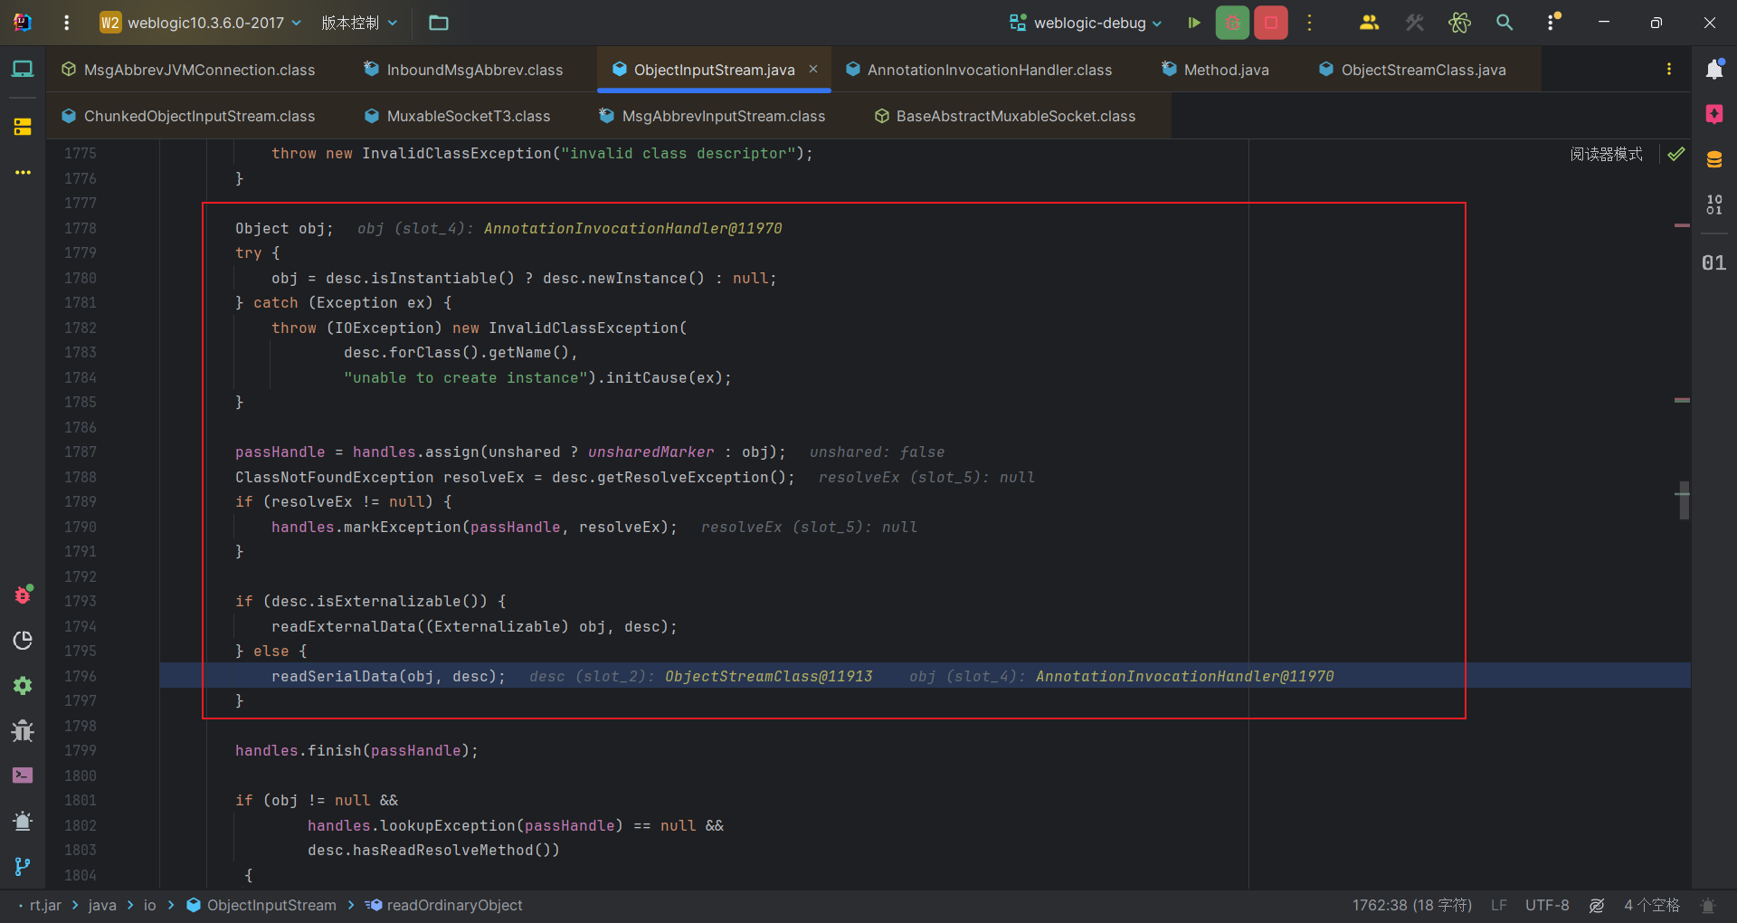
Task: Click line number 1780 in gutter
Action: click(81, 278)
